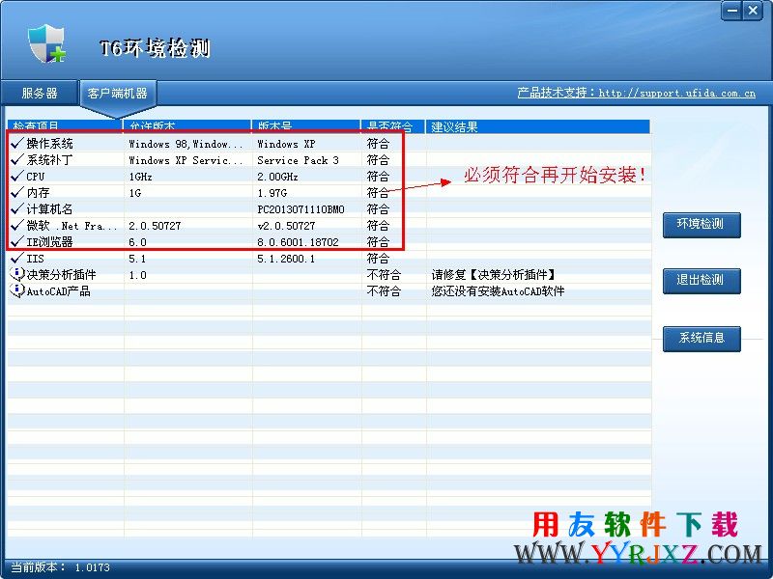Image resolution: width=773 pixels, height=579 pixels.
Task: Minimize the T6环境检测 window
Action: [x=731, y=11]
